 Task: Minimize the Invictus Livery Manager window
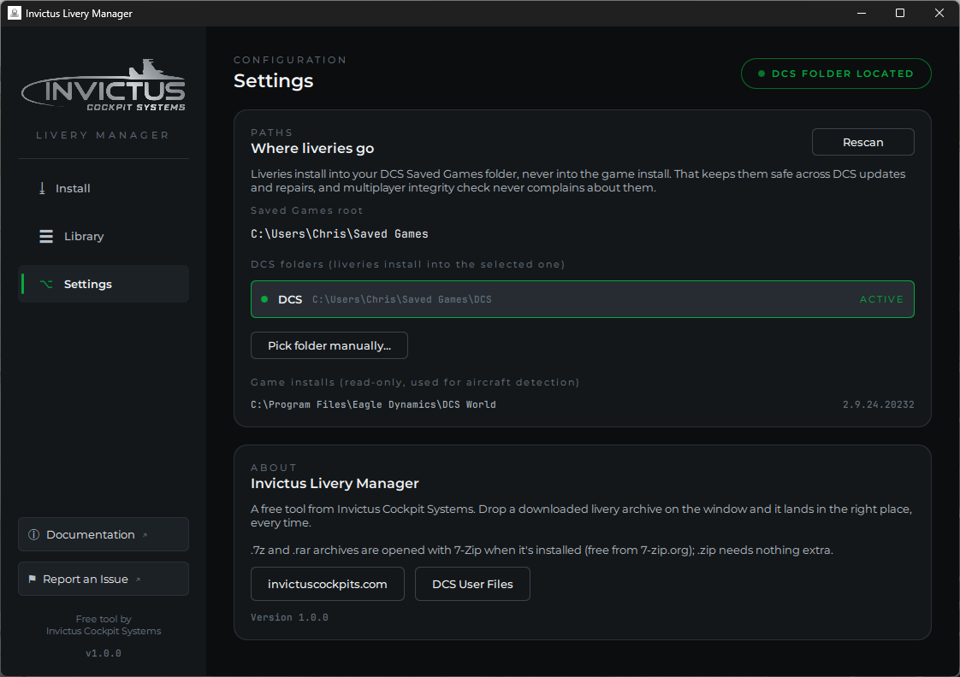(x=862, y=13)
